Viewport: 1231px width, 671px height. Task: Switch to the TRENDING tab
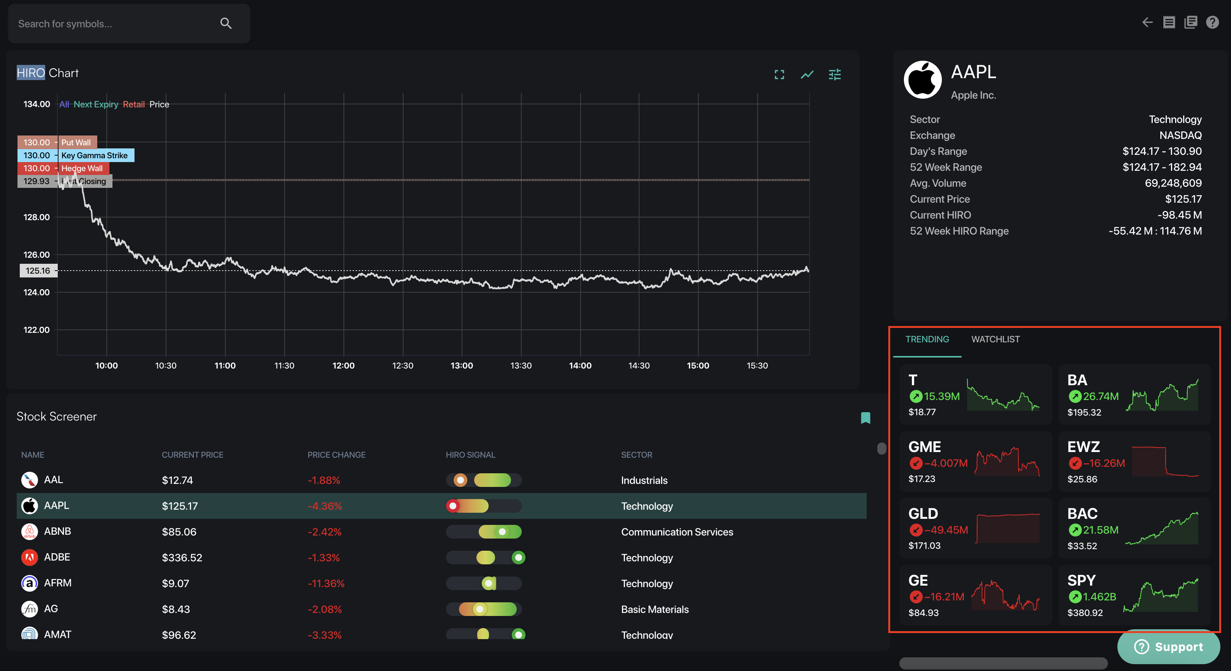point(927,339)
